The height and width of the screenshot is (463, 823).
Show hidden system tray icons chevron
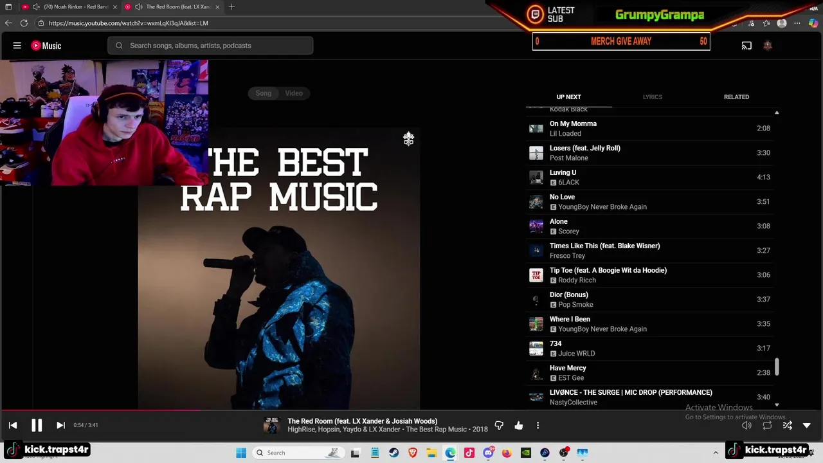(x=716, y=453)
